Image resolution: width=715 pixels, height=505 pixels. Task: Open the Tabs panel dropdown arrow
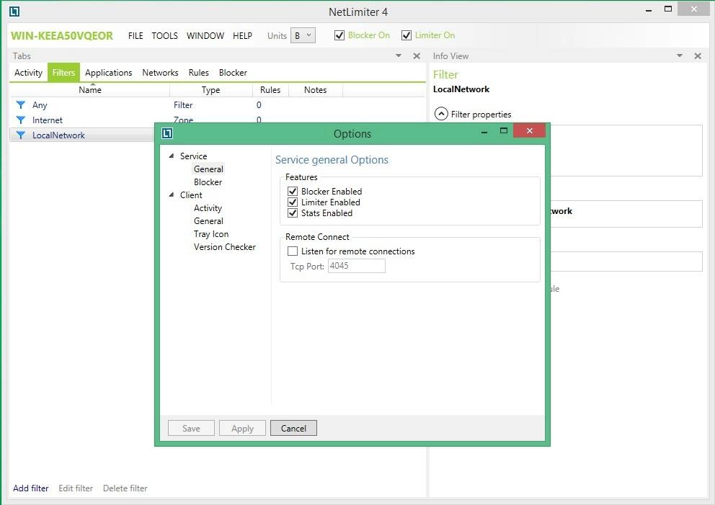pyautogui.click(x=399, y=55)
